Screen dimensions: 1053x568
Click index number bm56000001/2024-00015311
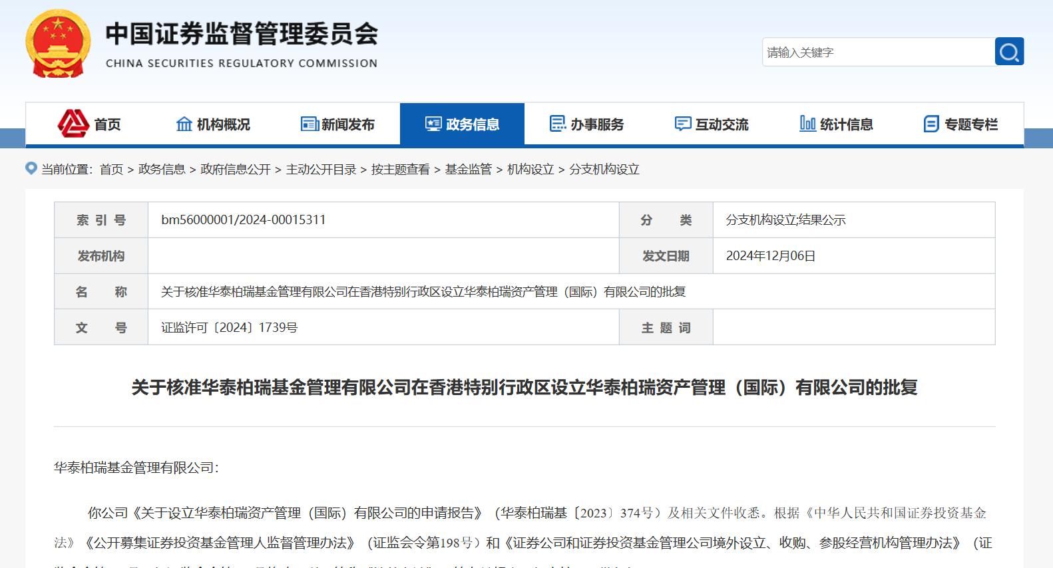pos(244,219)
